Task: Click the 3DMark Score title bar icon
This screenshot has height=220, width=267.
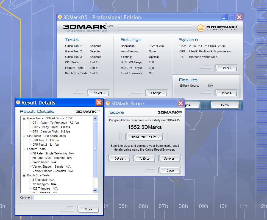Action: 108,103
